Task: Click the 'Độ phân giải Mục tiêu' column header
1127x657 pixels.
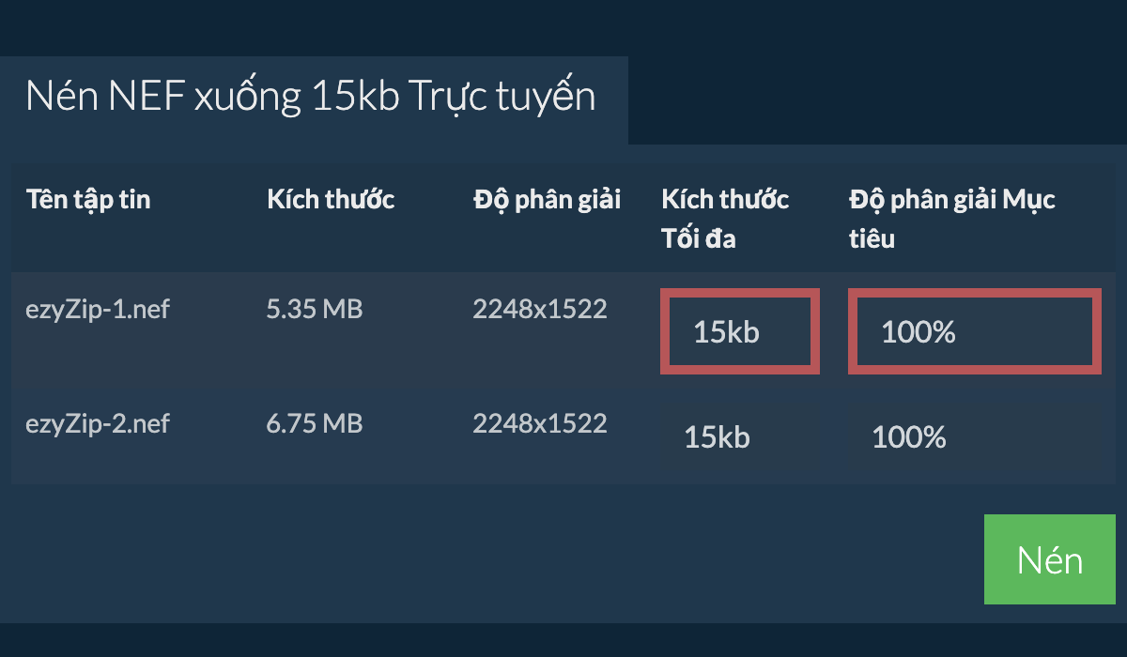Action: click(x=951, y=219)
